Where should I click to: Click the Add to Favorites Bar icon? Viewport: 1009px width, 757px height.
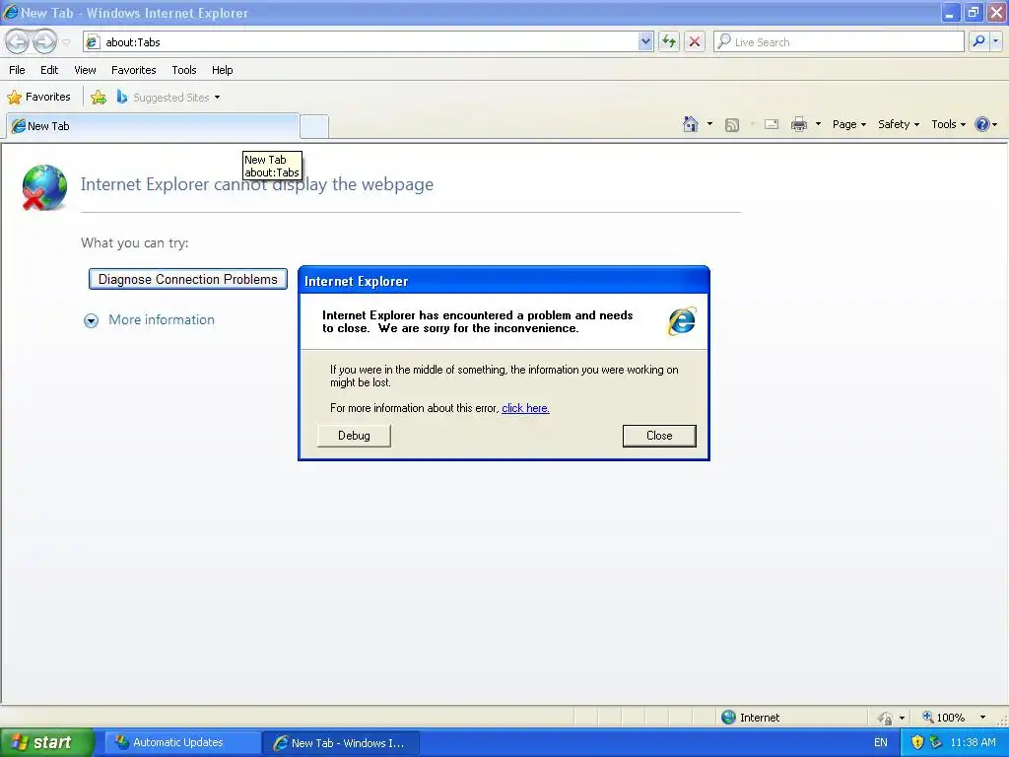click(x=99, y=98)
